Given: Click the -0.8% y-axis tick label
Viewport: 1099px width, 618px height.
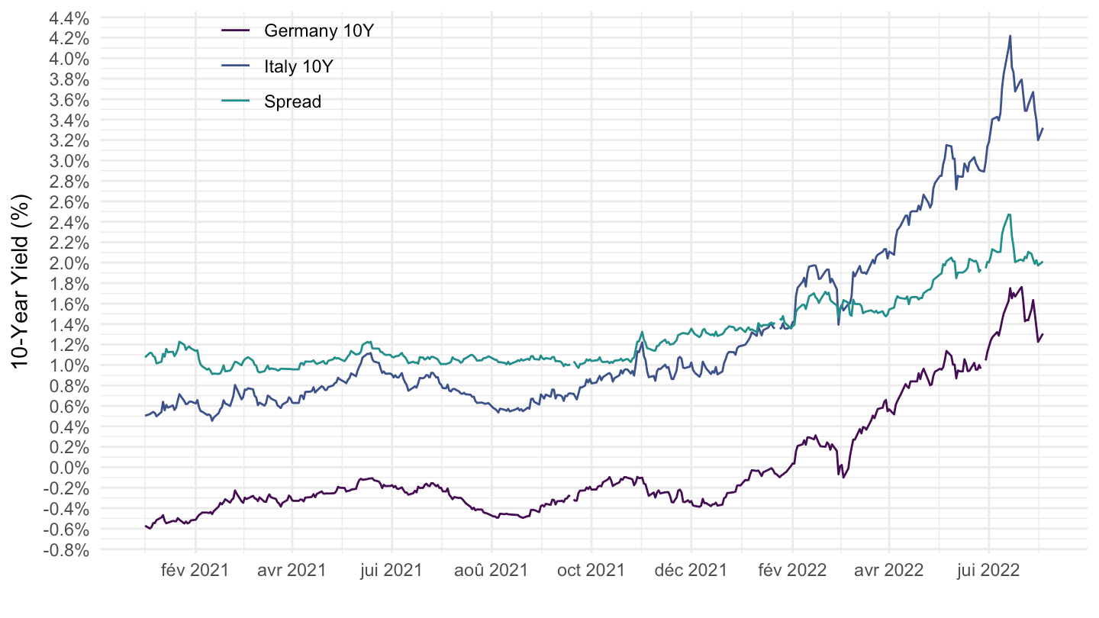Looking at the screenshot, I should [x=69, y=549].
